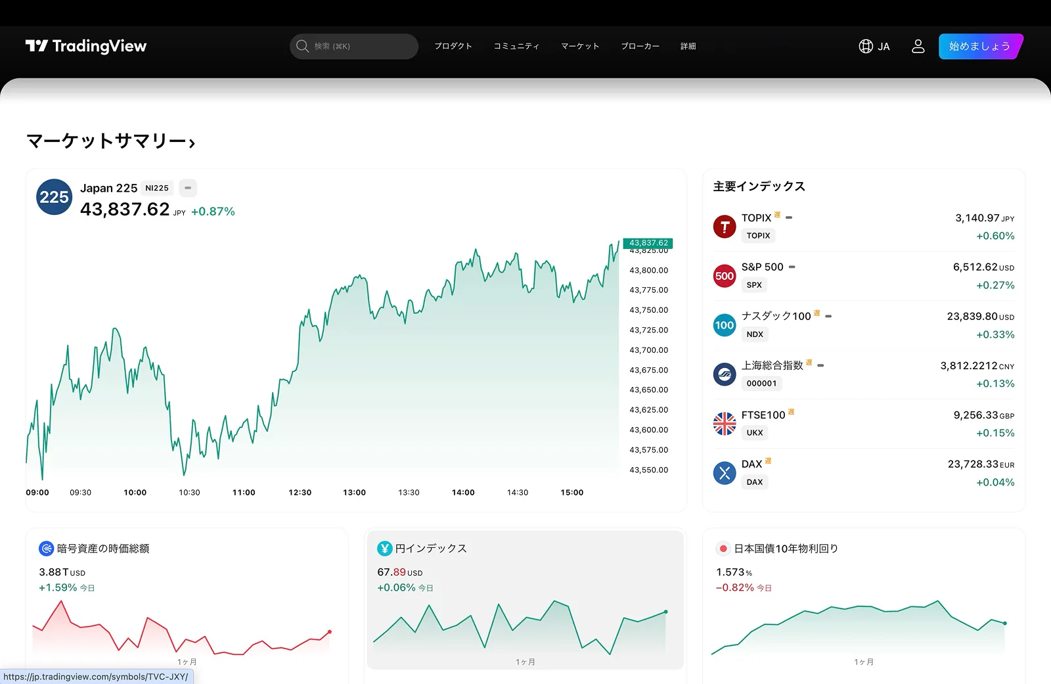
Task: Click the TOPIX red index icon
Action: point(724,227)
